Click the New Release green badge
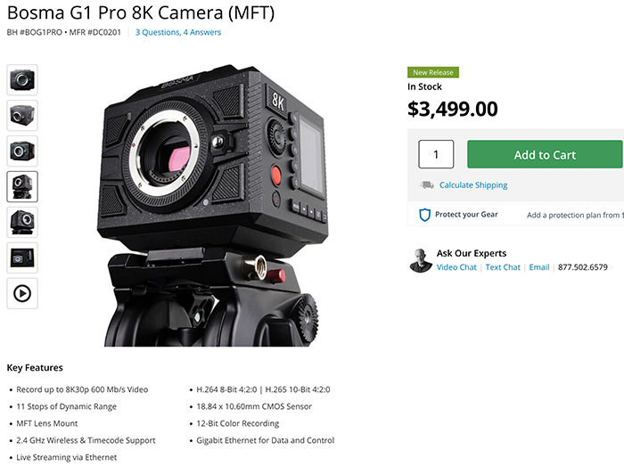 coord(433,72)
